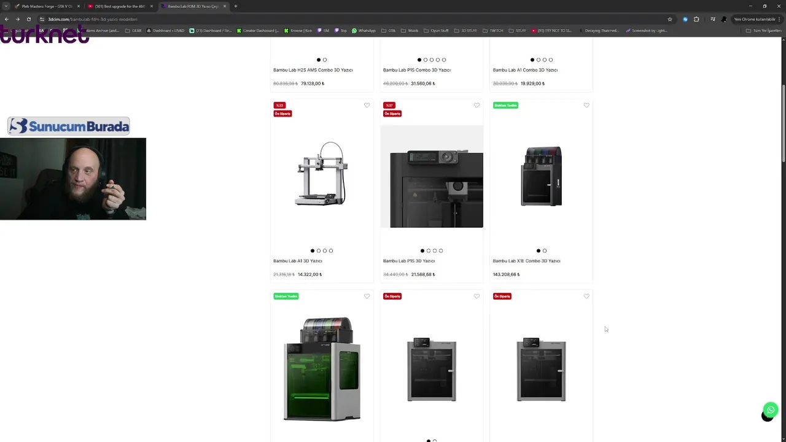Select first variant dot under Bambu Lab A1 3D Yazıcı

point(313,250)
